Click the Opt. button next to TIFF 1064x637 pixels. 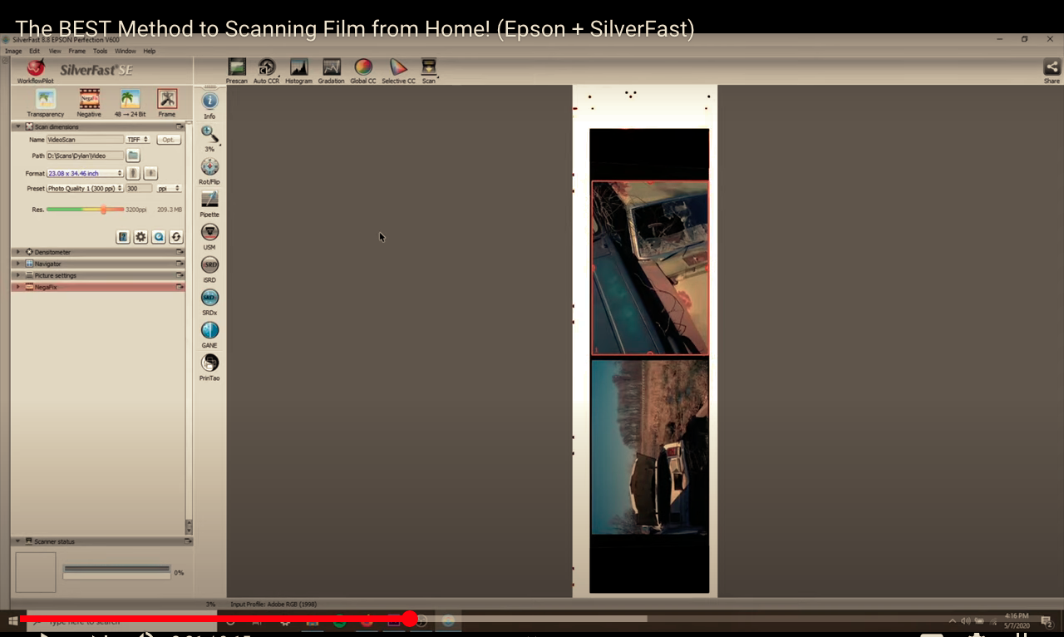pos(169,140)
